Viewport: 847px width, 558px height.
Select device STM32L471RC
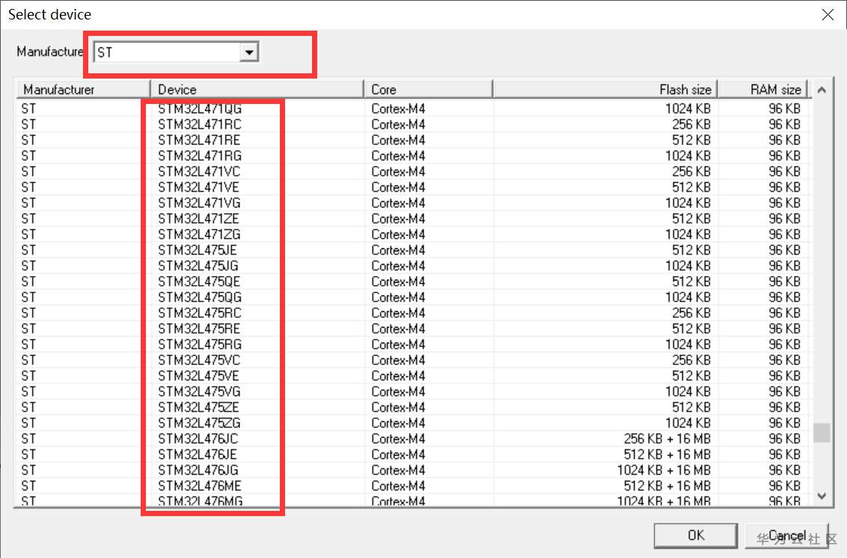coord(200,124)
